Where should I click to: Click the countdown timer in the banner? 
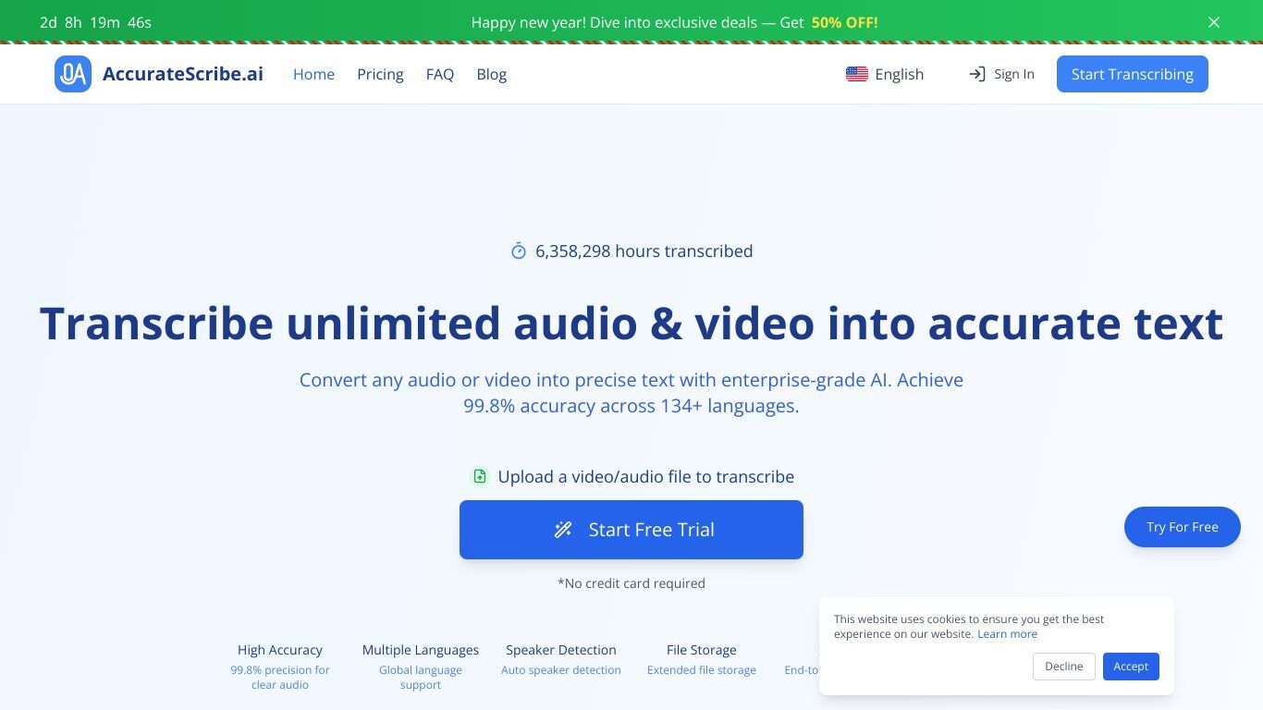pos(95,22)
